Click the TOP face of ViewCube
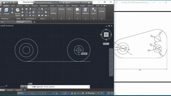Screen dimensions: 171x96 tap(106, 35)
